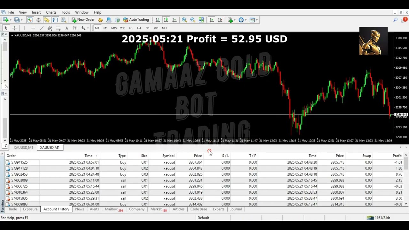Zoom in on the chart
Screen dimensions: 409x230
184,20
